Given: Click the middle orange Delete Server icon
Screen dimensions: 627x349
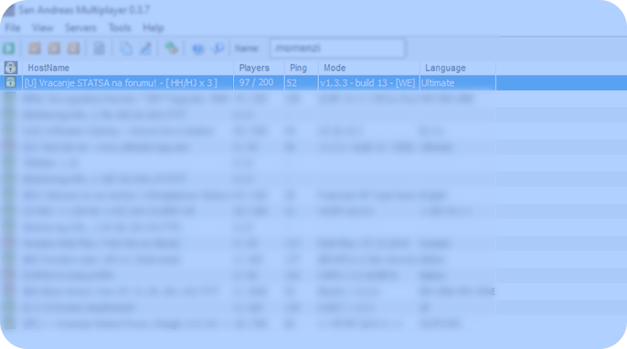Looking at the screenshot, I should (54, 48).
